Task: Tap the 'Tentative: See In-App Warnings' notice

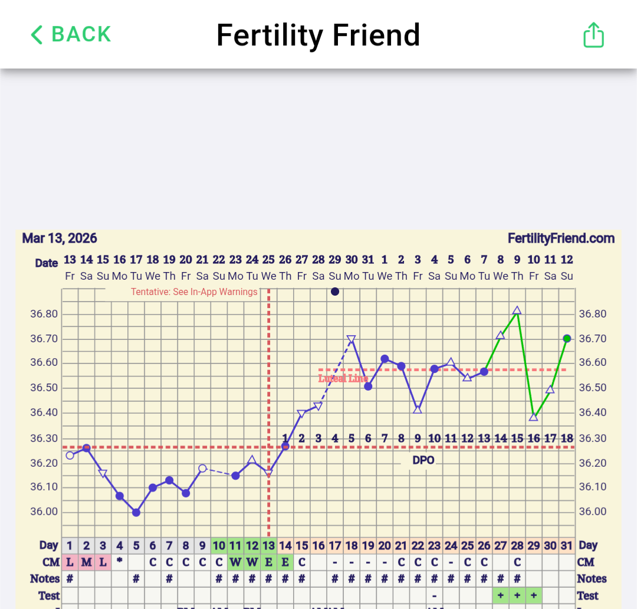Action: (x=194, y=292)
